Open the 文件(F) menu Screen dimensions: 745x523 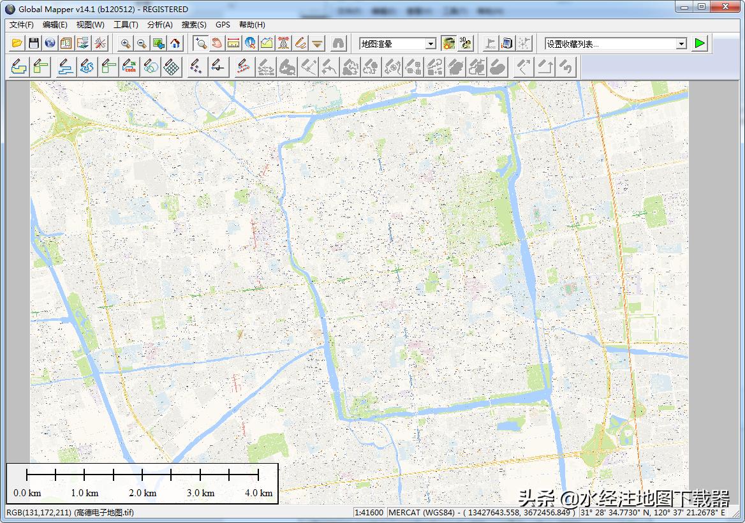(22, 25)
